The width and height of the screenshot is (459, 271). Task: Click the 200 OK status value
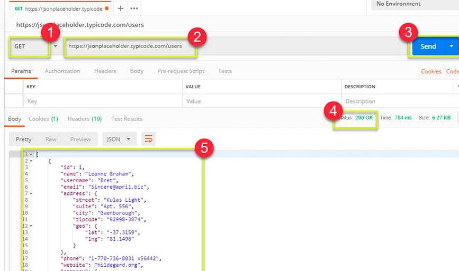click(364, 118)
